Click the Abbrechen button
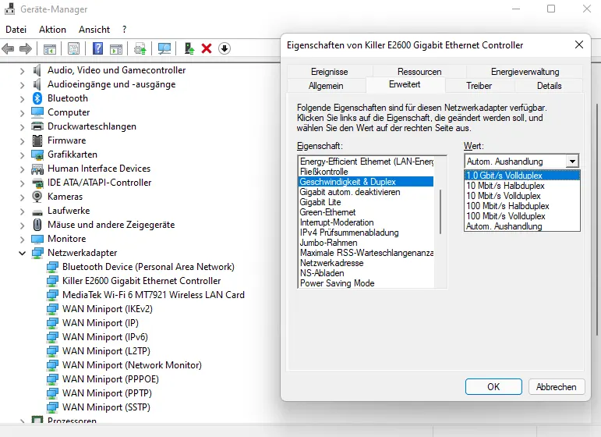The width and height of the screenshot is (601, 437). (557, 387)
